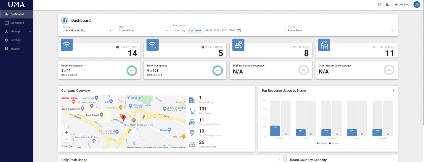
Task: Toggle Calendar series in chart legend
Action: point(321,144)
